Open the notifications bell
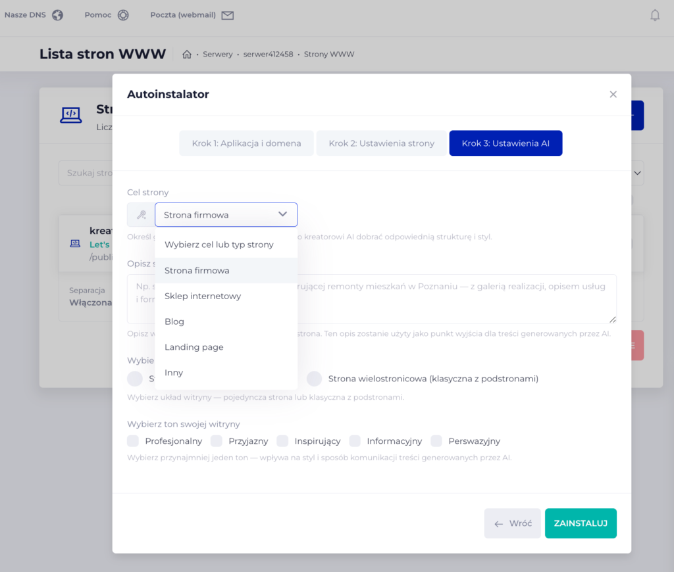The width and height of the screenshot is (674, 572). coord(654,15)
